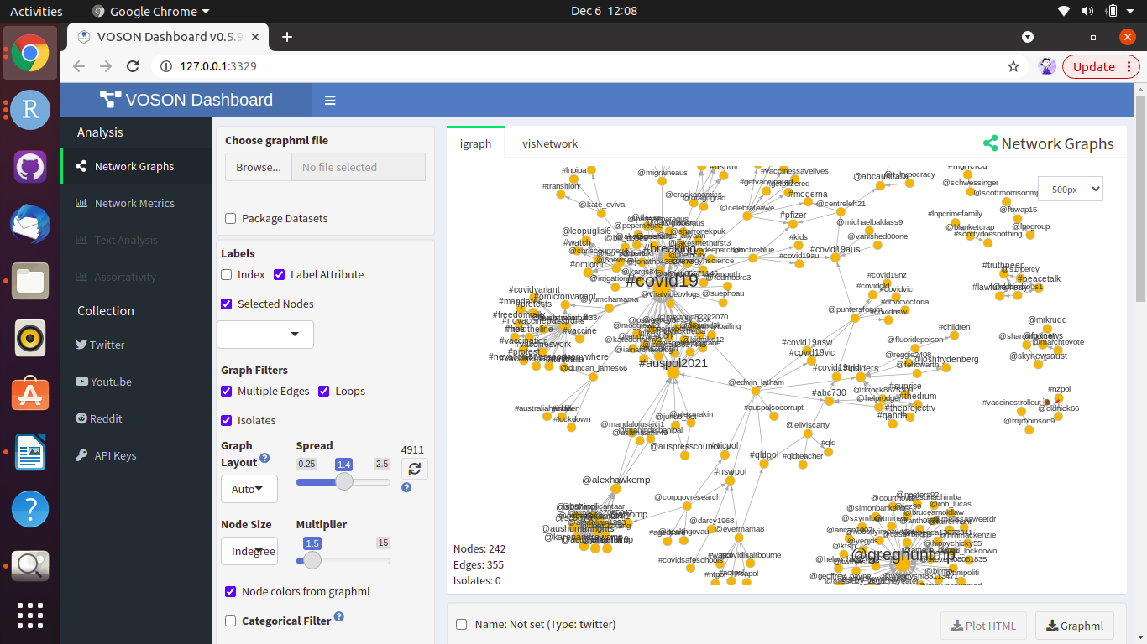Download the graph with Graphml button
The image size is (1147, 644).
(x=1074, y=626)
